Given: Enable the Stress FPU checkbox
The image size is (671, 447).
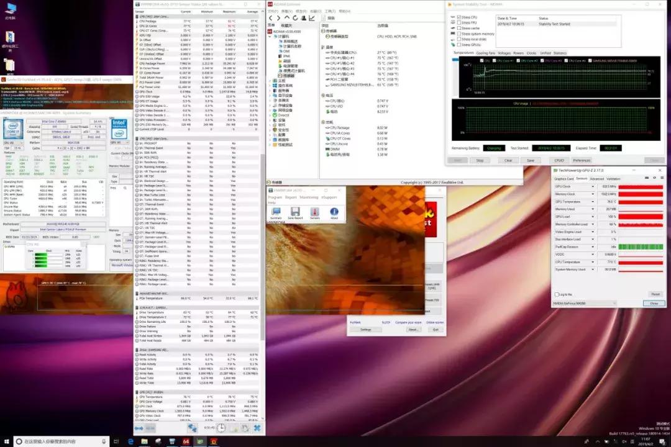Looking at the screenshot, I should click(459, 23).
